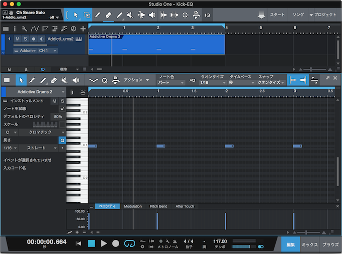
Task: Toggle the ノートを試聴 checkbox
Action: [62, 108]
